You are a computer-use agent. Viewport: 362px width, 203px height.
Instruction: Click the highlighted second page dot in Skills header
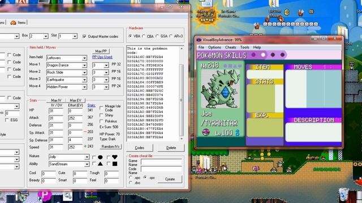click(263, 55)
